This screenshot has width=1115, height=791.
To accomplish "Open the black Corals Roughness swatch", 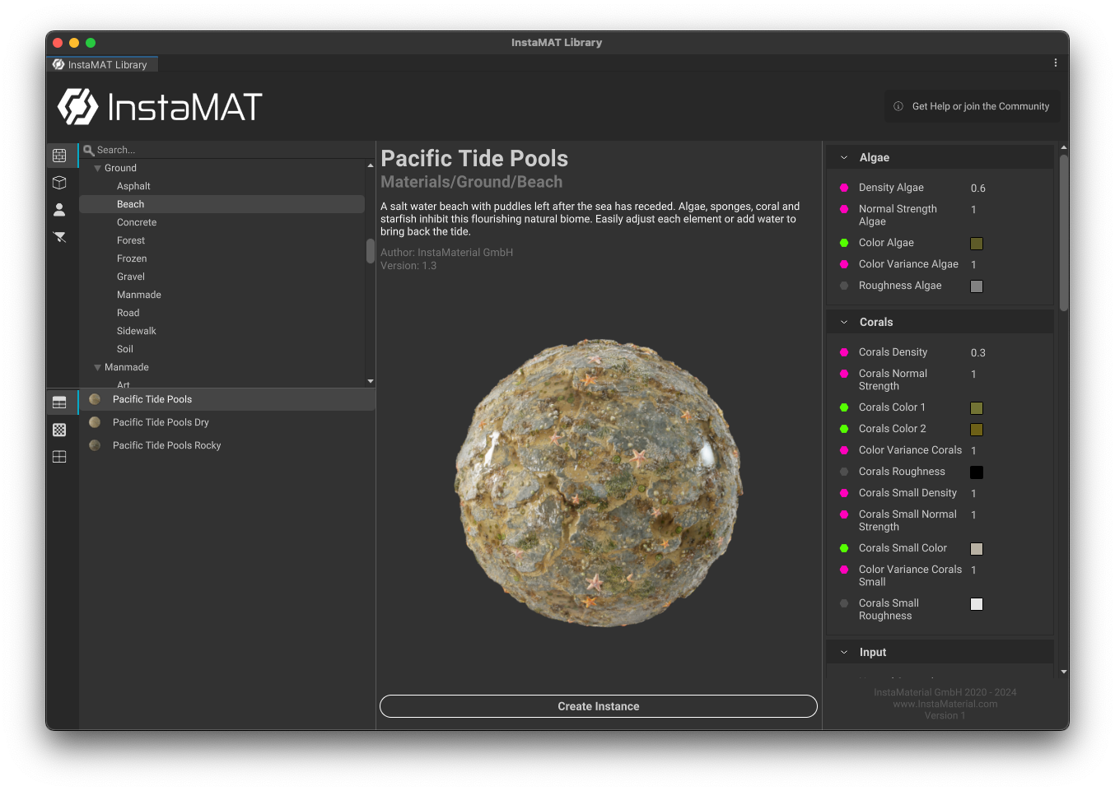I will (977, 472).
